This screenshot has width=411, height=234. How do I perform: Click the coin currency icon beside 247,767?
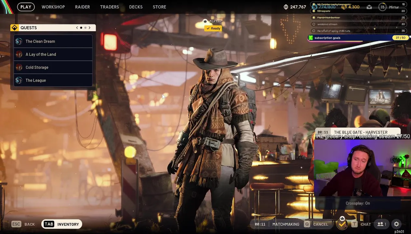click(286, 7)
